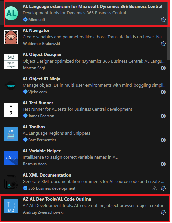This screenshot has height=223, width=172.
Task: Open manage gear for AZ AL Dev Tools
Action: (x=163, y=212)
